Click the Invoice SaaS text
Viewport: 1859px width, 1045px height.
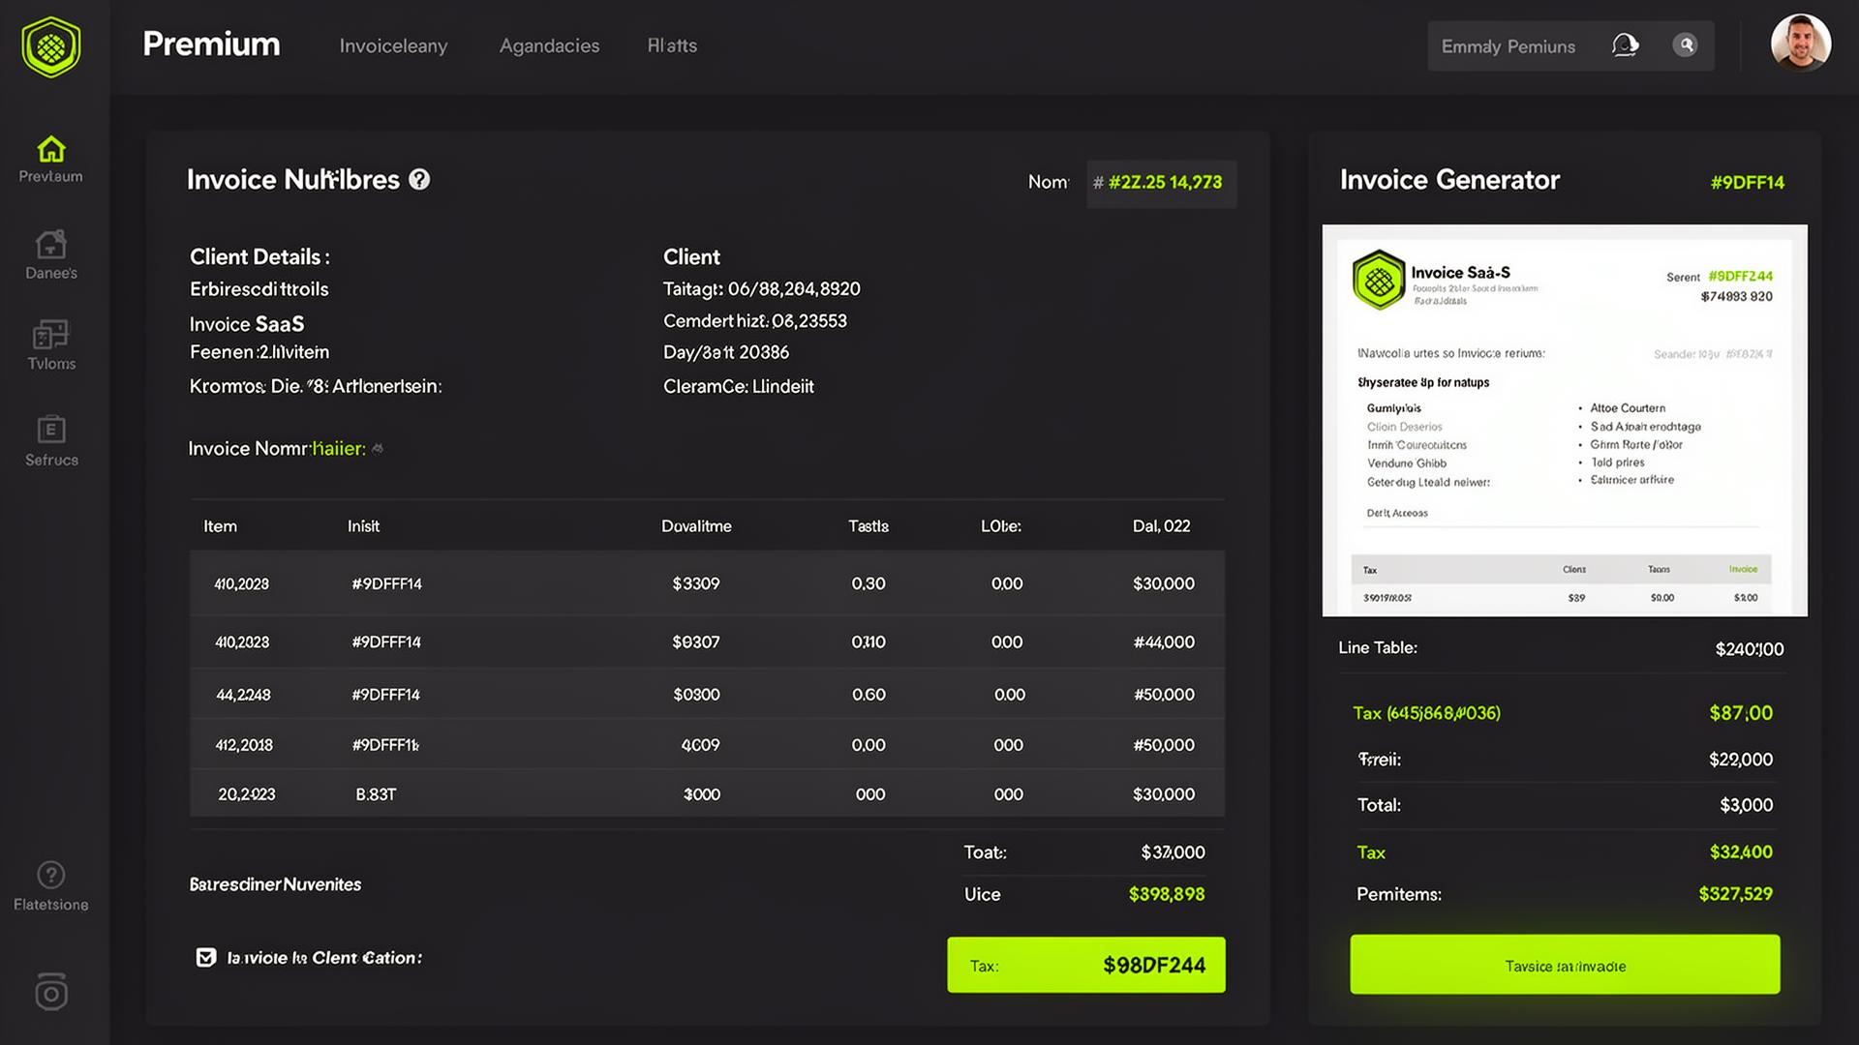[247, 324]
